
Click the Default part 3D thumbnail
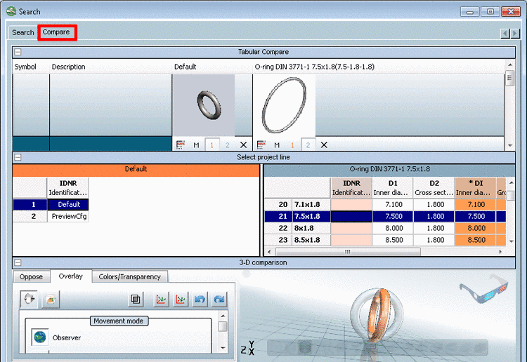click(x=204, y=105)
